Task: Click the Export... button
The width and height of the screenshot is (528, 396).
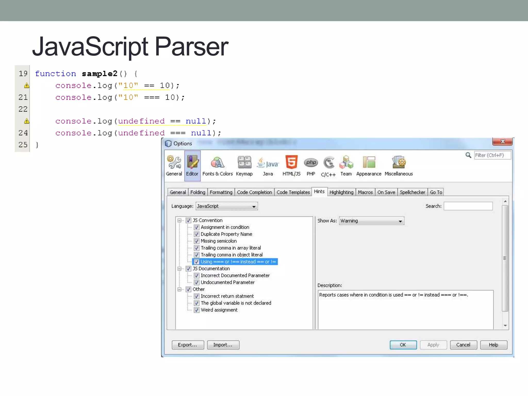Action: pos(188,345)
